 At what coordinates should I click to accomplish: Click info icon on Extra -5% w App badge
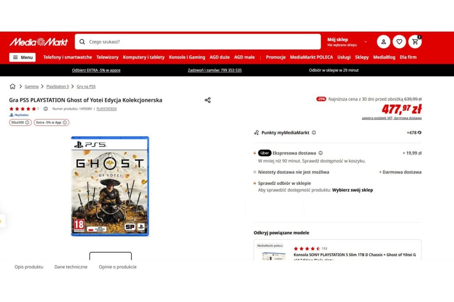click(x=65, y=122)
